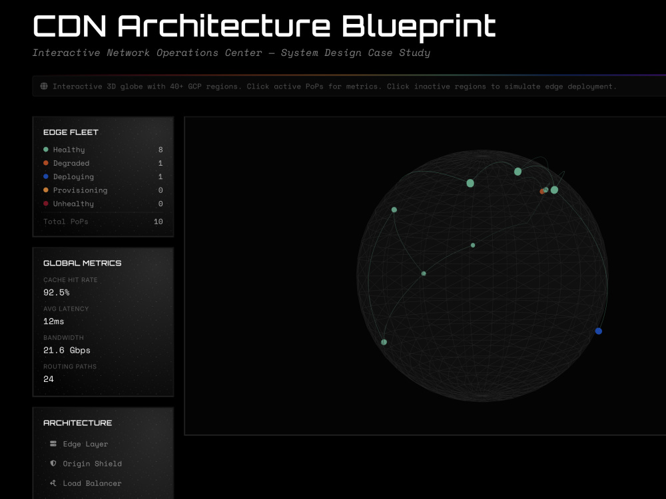Click the ROUTING PATHS label
666x499 pixels.
pyautogui.click(x=70, y=367)
